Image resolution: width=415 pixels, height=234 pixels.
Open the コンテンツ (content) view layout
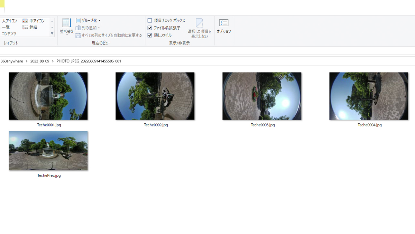tap(8, 33)
